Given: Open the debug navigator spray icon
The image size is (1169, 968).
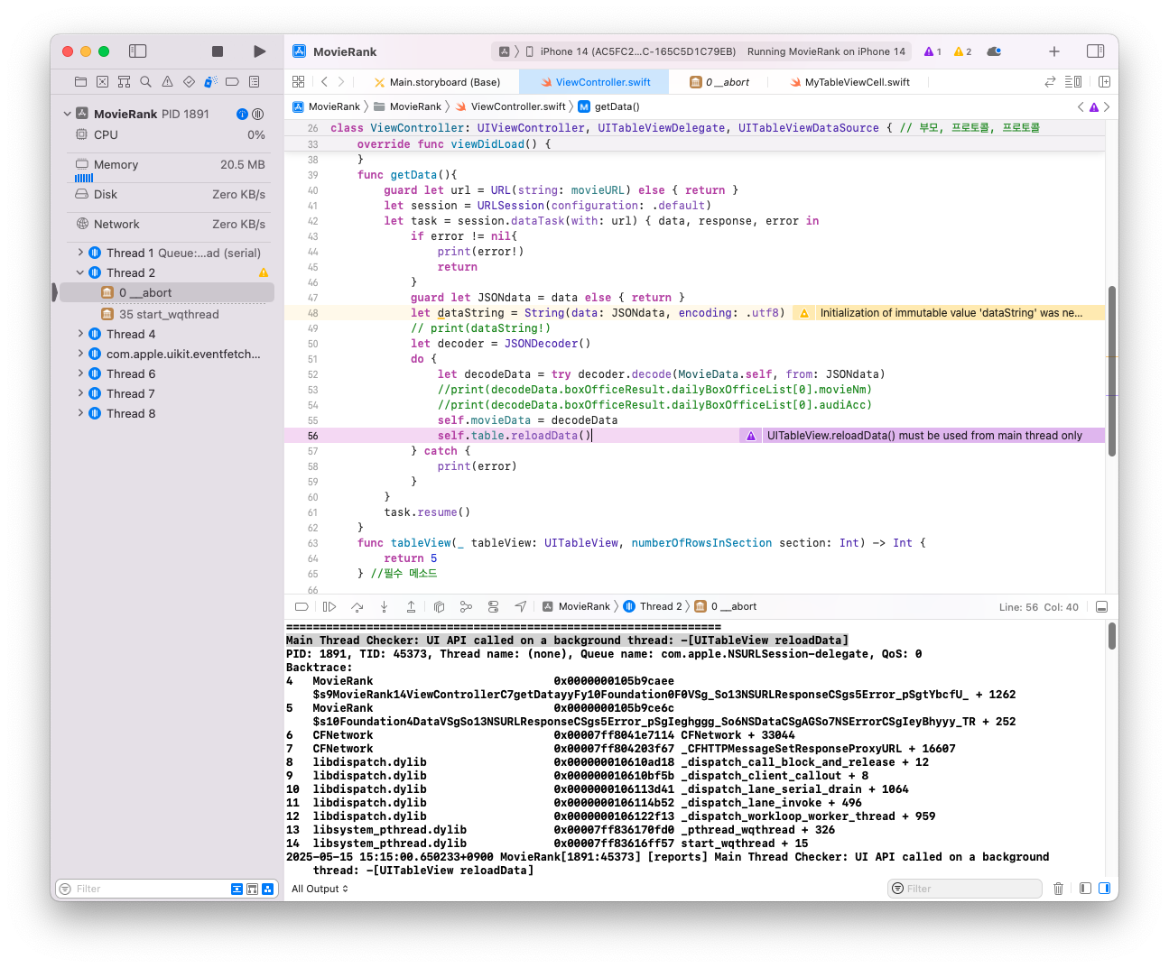Looking at the screenshot, I should coord(210,81).
